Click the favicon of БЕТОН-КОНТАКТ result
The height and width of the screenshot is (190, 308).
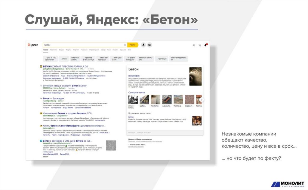[41, 66]
